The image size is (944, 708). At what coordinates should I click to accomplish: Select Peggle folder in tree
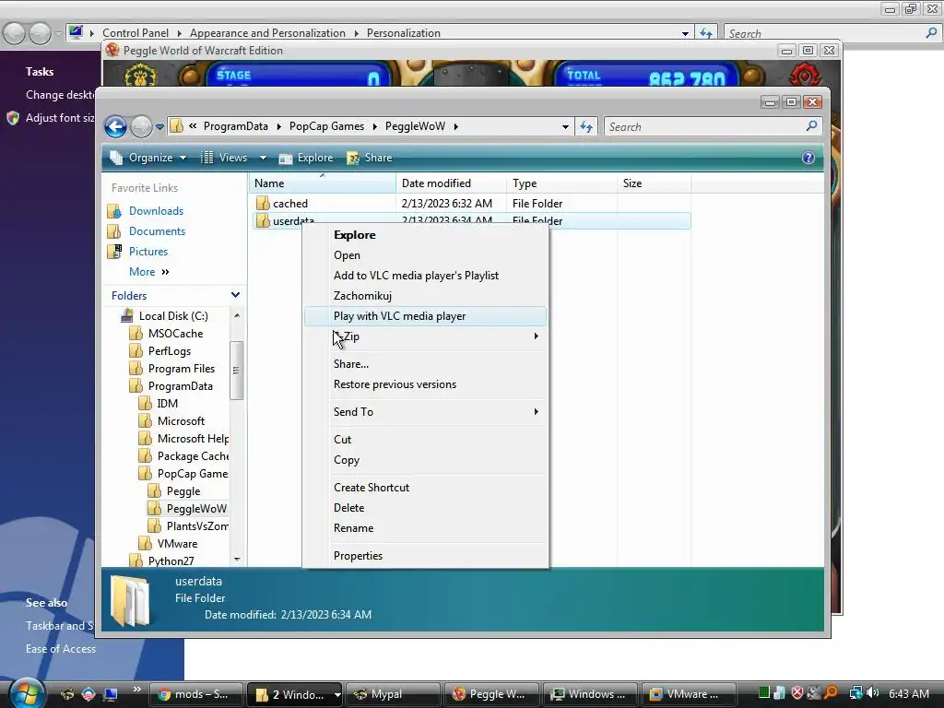tap(183, 491)
